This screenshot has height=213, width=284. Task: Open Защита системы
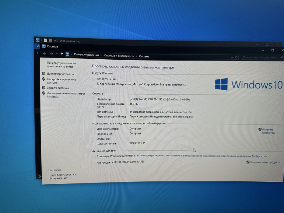pyautogui.click(x=58, y=88)
